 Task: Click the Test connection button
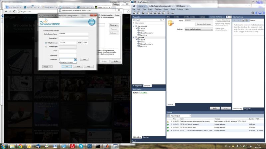click(84, 60)
